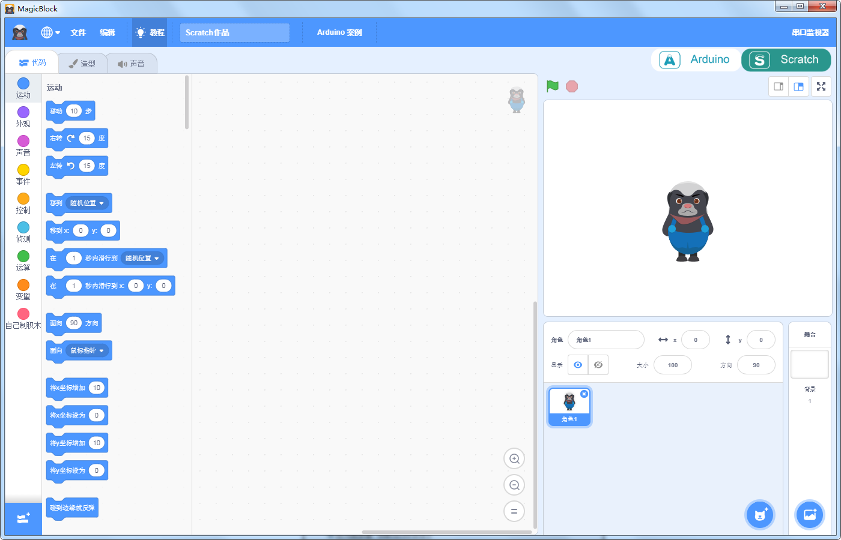The height and width of the screenshot is (540, 841).
Task: Click the add extension button at bottom-left
Action: [23, 518]
